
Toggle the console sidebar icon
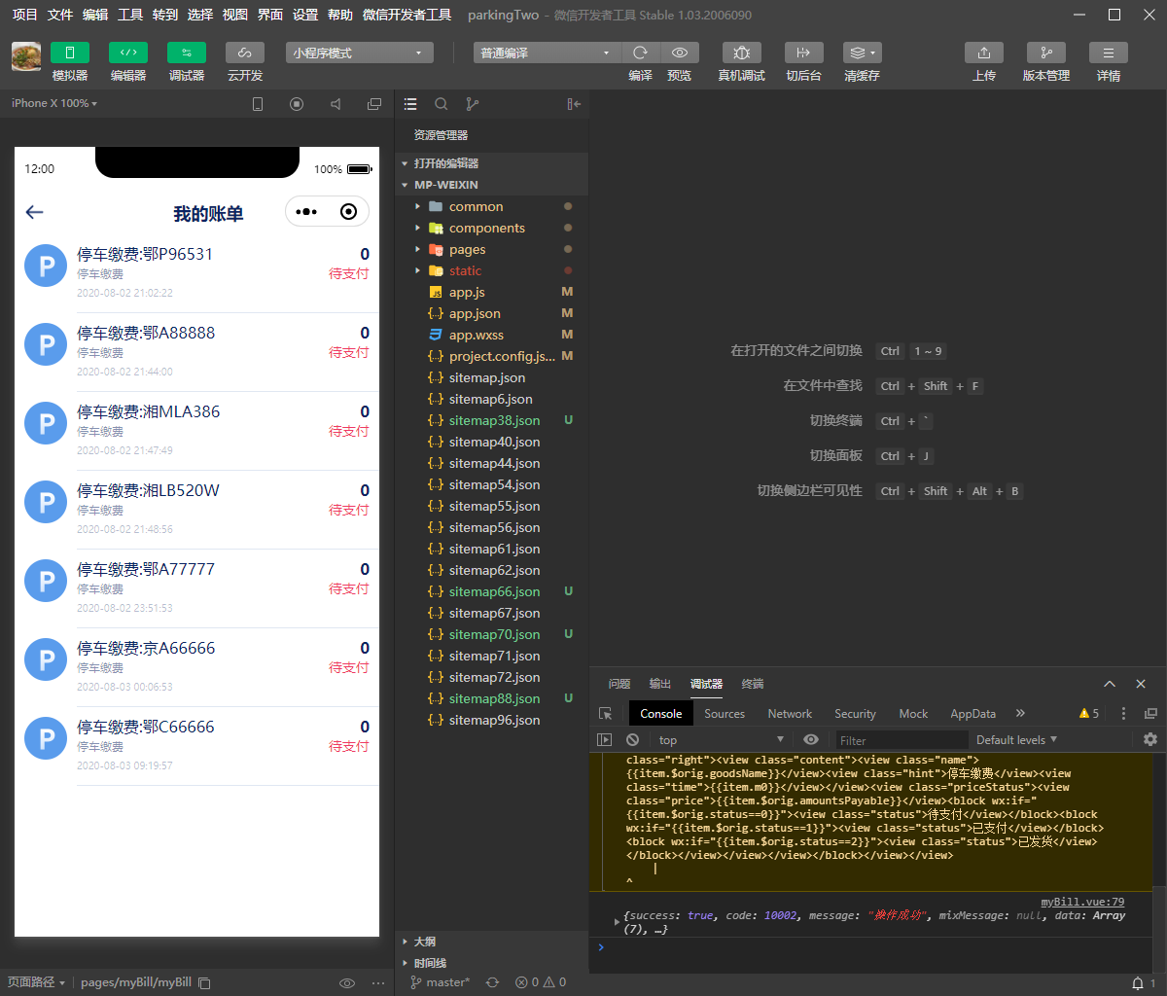click(605, 739)
